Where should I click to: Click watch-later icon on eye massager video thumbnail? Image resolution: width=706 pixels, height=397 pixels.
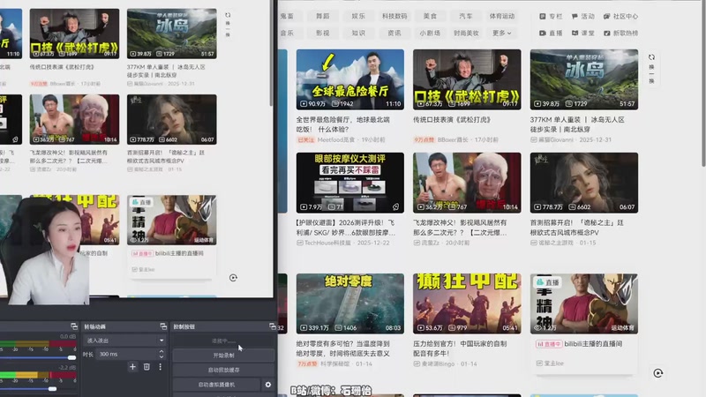(395, 206)
